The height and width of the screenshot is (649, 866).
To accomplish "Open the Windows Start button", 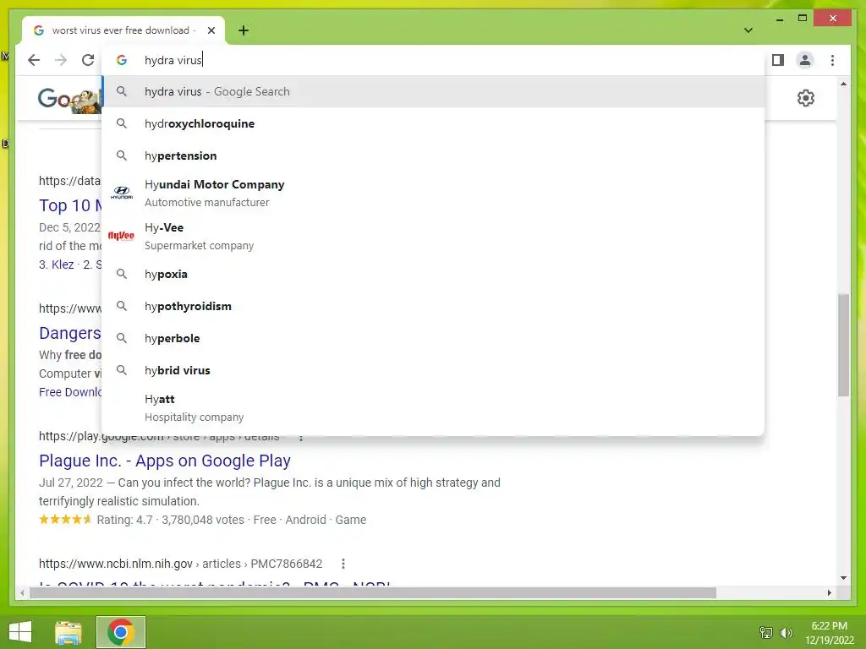I will pyautogui.click(x=20, y=632).
